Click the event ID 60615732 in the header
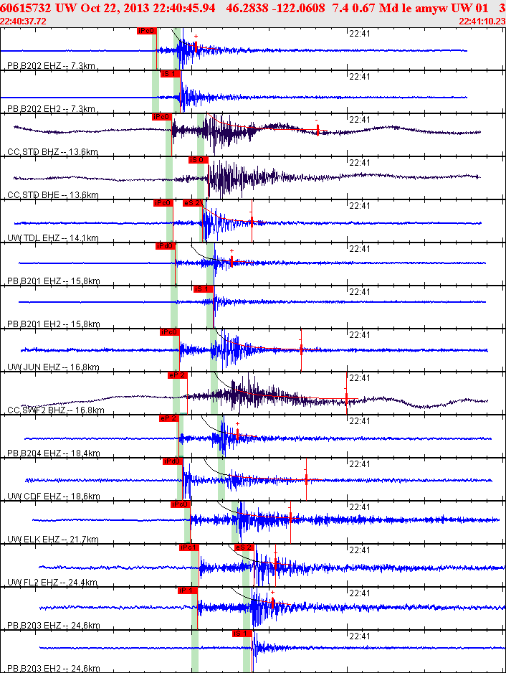This screenshot has width=506, height=673. [x=25, y=8]
